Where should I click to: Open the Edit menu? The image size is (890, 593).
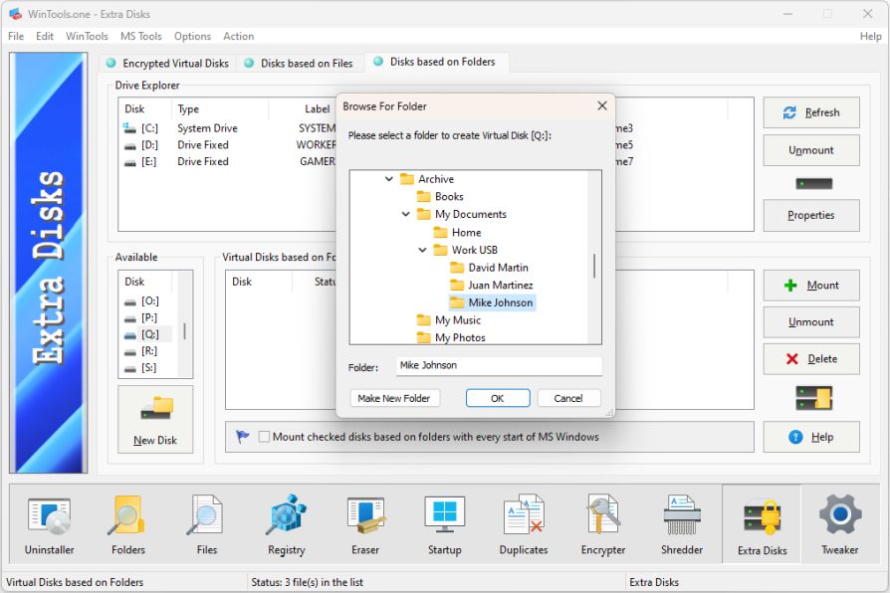pos(44,37)
